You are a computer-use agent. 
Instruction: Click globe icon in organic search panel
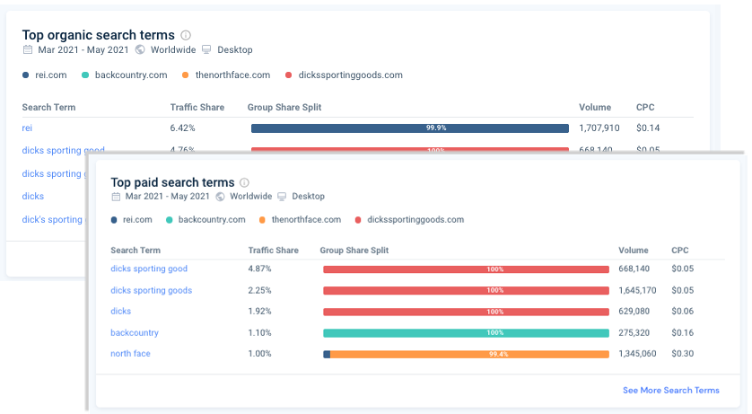(x=140, y=49)
